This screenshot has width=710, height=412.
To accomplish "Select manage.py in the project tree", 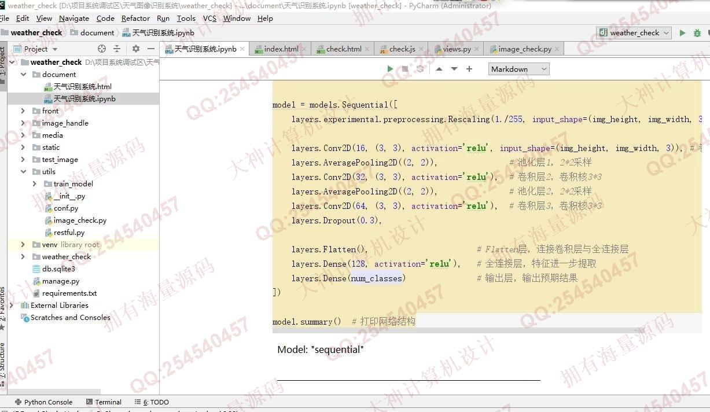I will [x=60, y=281].
